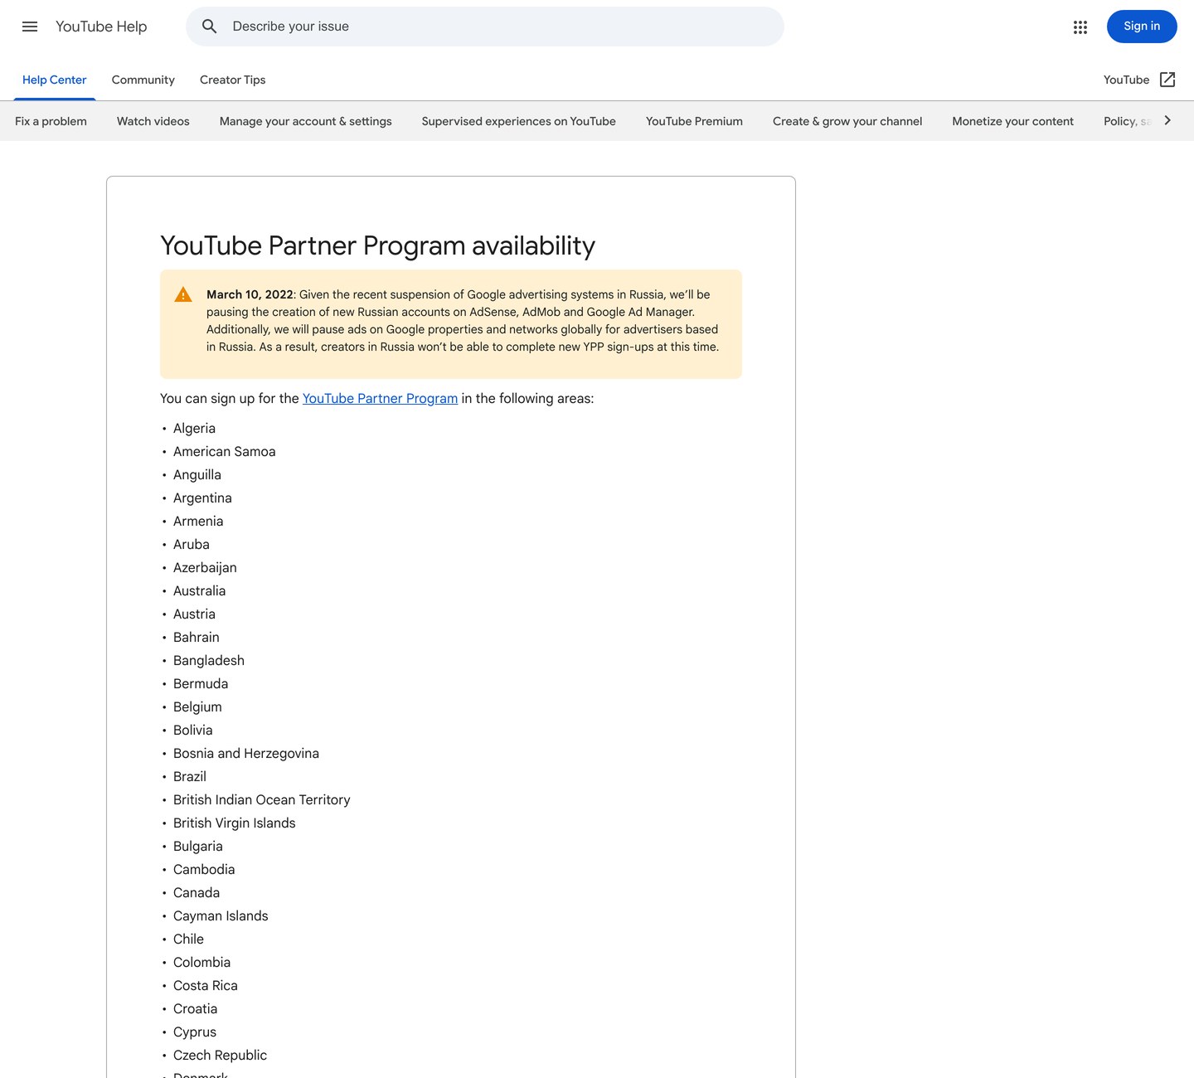Select Aruba in the list
The width and height of the screenshot is (1194, 1078).
pos(192,544)
